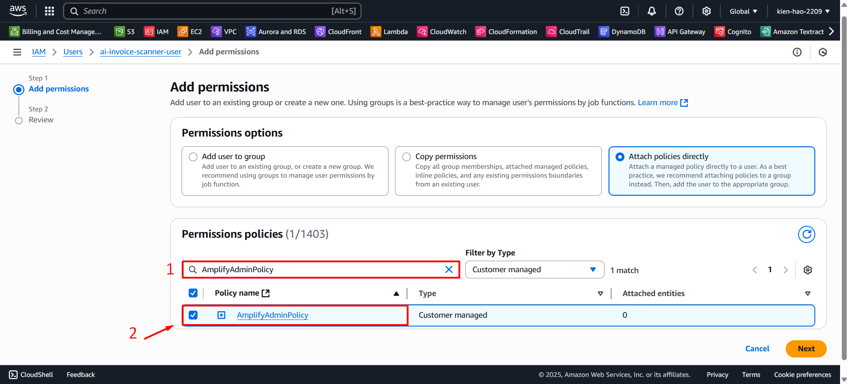
Task: Open the page info panel icon
Action: [797, 52]
